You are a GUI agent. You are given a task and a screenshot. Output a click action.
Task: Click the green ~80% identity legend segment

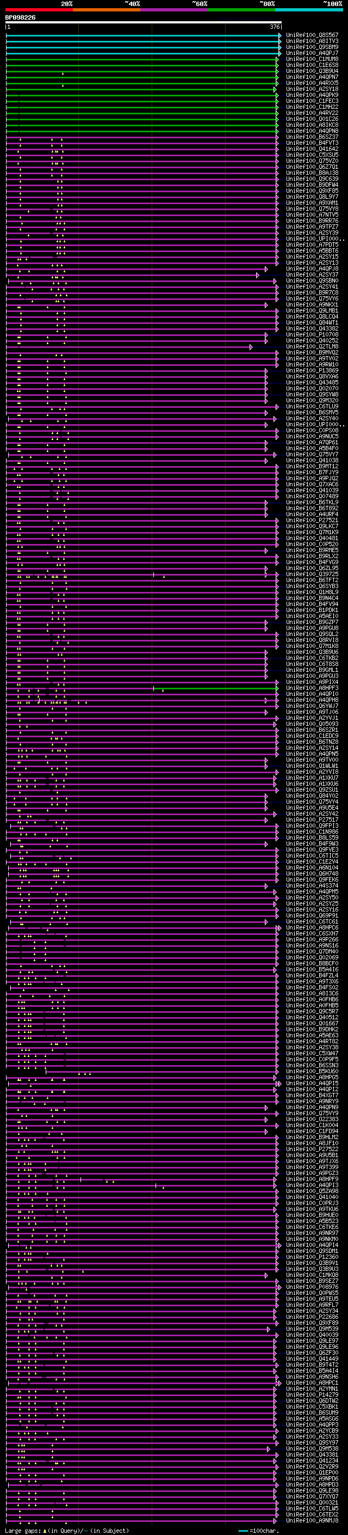241,10
